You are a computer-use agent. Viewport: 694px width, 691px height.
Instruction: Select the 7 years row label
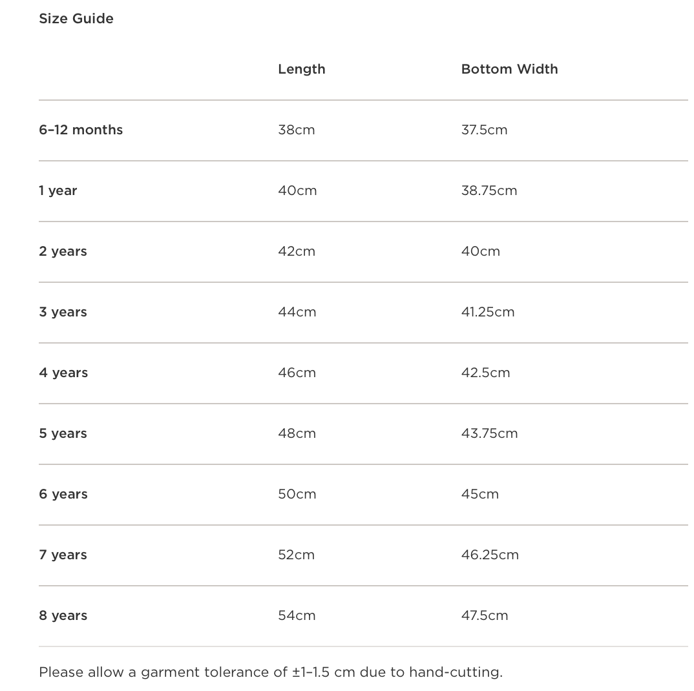[x=63, y=555]
